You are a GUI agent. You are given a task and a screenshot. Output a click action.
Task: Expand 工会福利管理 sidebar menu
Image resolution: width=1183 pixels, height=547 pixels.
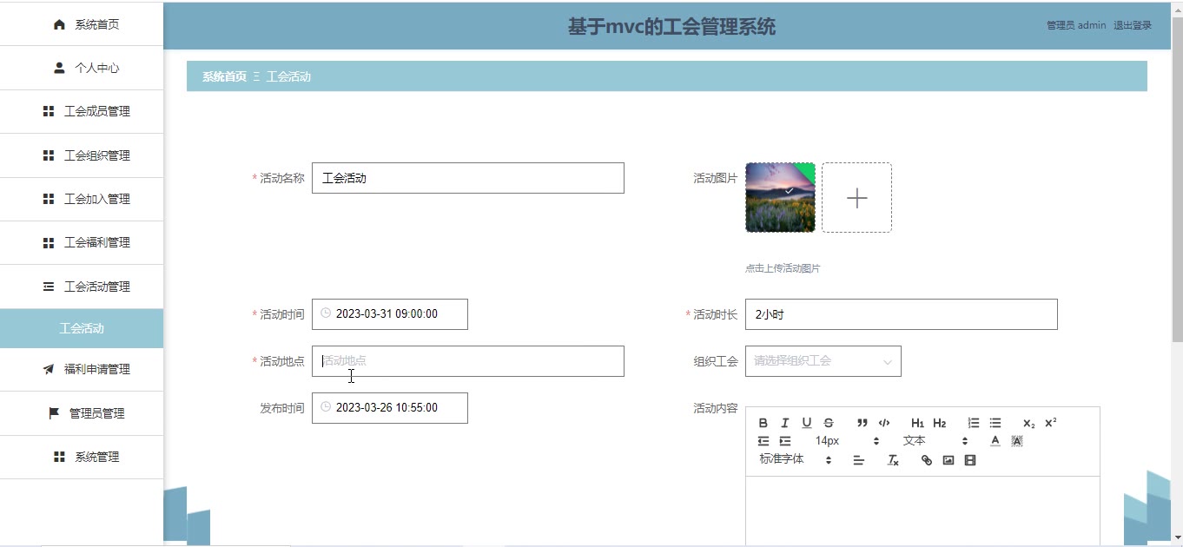(82, 242)
